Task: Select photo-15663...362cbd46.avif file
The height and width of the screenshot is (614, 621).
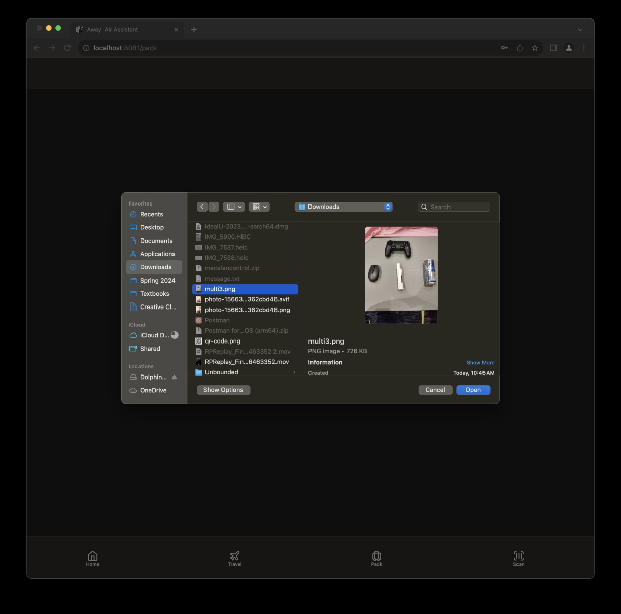Action: [245, 299]
